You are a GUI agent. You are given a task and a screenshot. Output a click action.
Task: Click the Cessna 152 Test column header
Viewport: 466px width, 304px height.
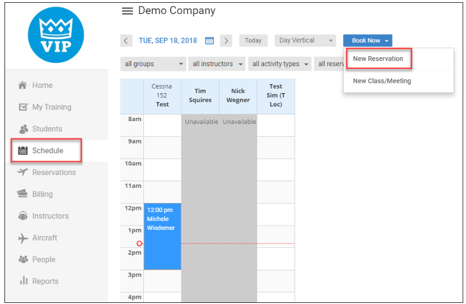point(162,96)
